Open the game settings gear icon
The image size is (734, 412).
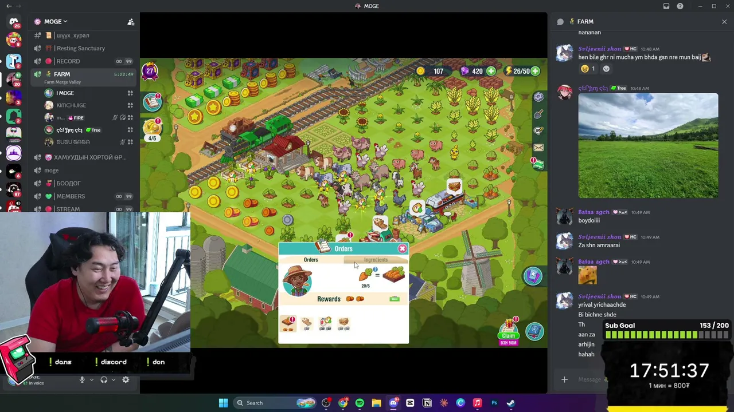(538, 97)
